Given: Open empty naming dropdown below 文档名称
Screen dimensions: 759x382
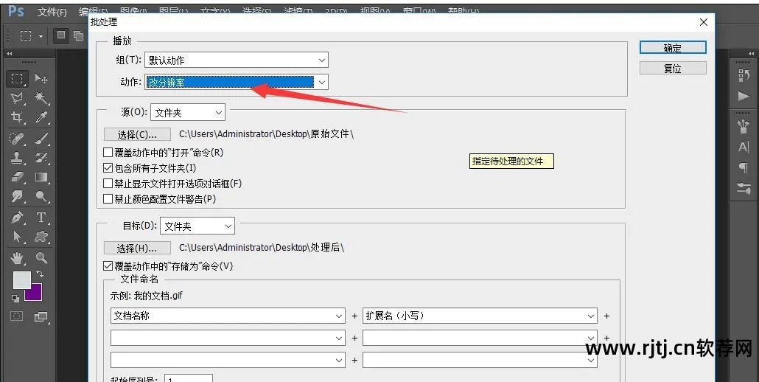Looking at the screenshot, I should 228,338.
